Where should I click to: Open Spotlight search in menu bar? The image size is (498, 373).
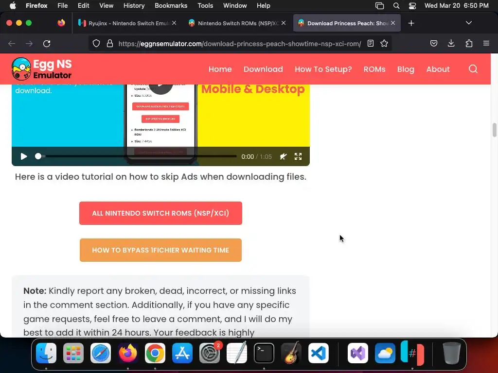(x=396, y=5)
